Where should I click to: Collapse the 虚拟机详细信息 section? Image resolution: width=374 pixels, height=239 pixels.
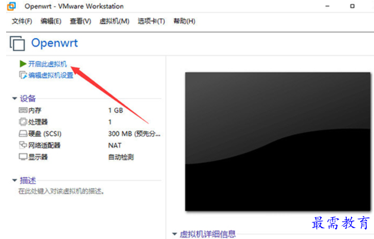[x=174, y=234]
